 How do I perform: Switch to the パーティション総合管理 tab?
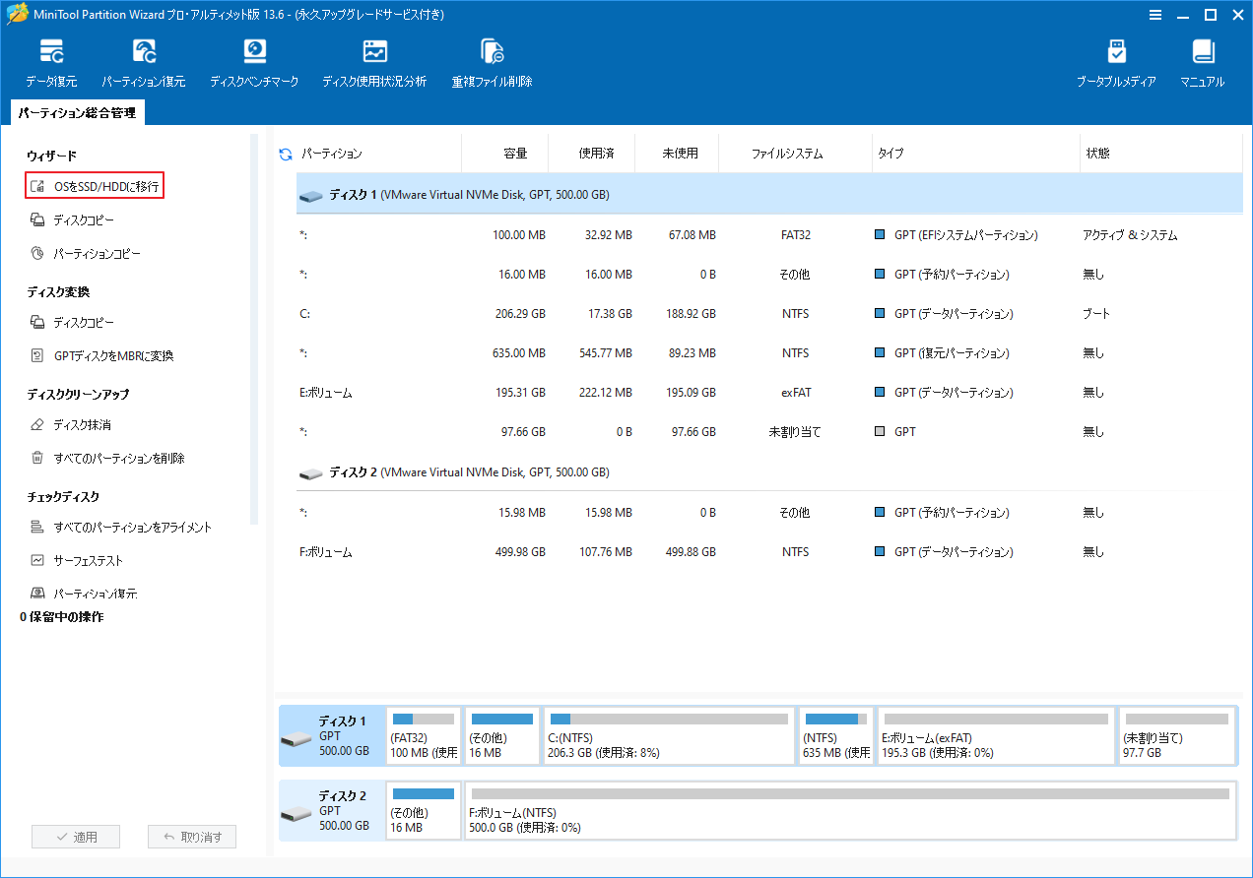click(x=77, y=112)
